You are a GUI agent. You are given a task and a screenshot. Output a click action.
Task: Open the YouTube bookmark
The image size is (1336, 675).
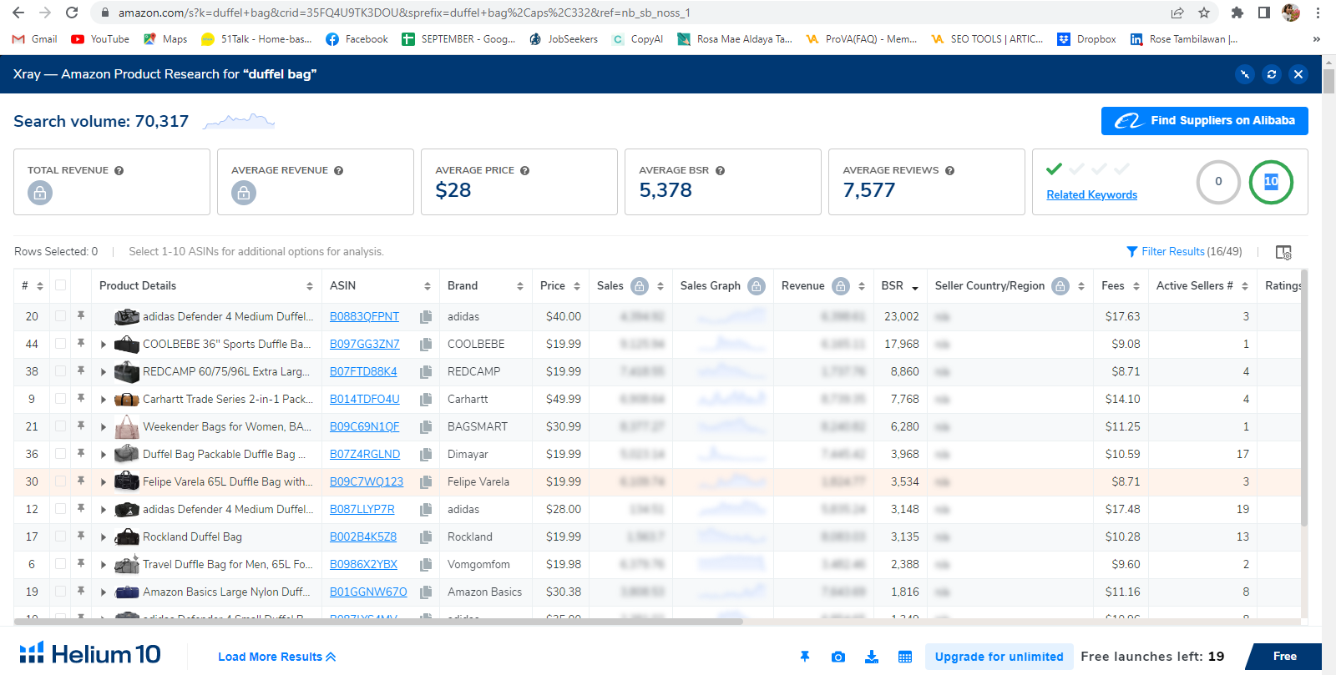click(x=100, y=39)
